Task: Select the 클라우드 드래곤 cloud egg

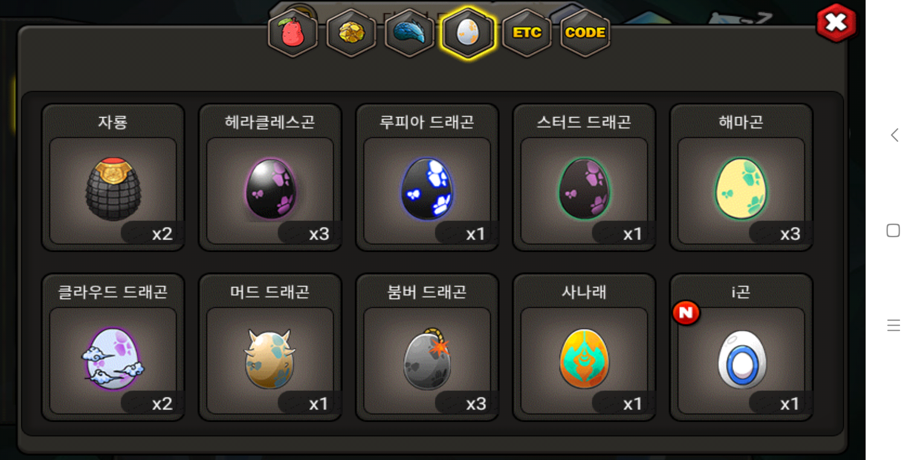Action: [113, 347]
